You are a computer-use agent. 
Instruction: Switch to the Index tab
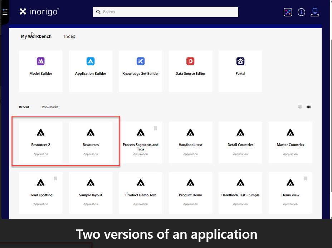point(69,36)
